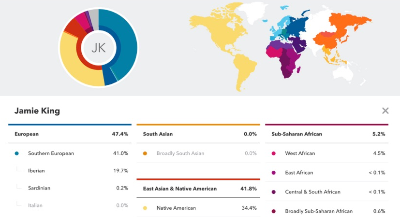
Task: Select the magenta East African dot
Action: (x=273, y=173)
